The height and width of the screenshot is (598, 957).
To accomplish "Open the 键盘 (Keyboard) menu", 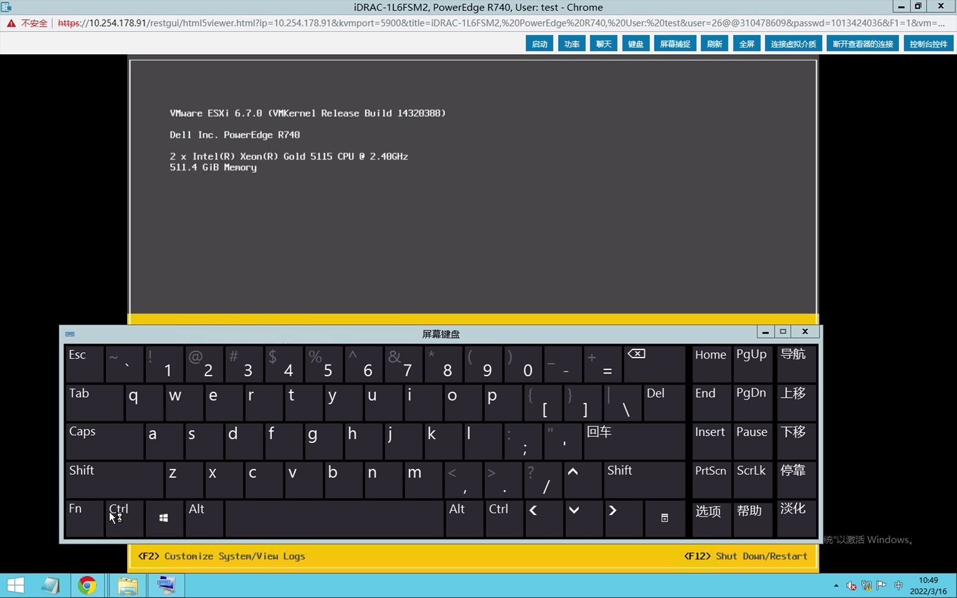I will click(x=636, y=44).
